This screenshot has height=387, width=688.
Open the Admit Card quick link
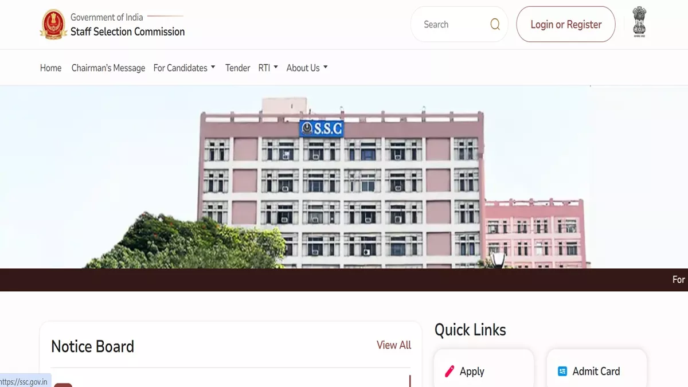[x=596, y=369]
